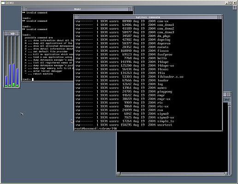Image resolution: width=238 pixels, height=184 pixels.
Task: Click the file name simple_ts
Action: tap(166, 121)
